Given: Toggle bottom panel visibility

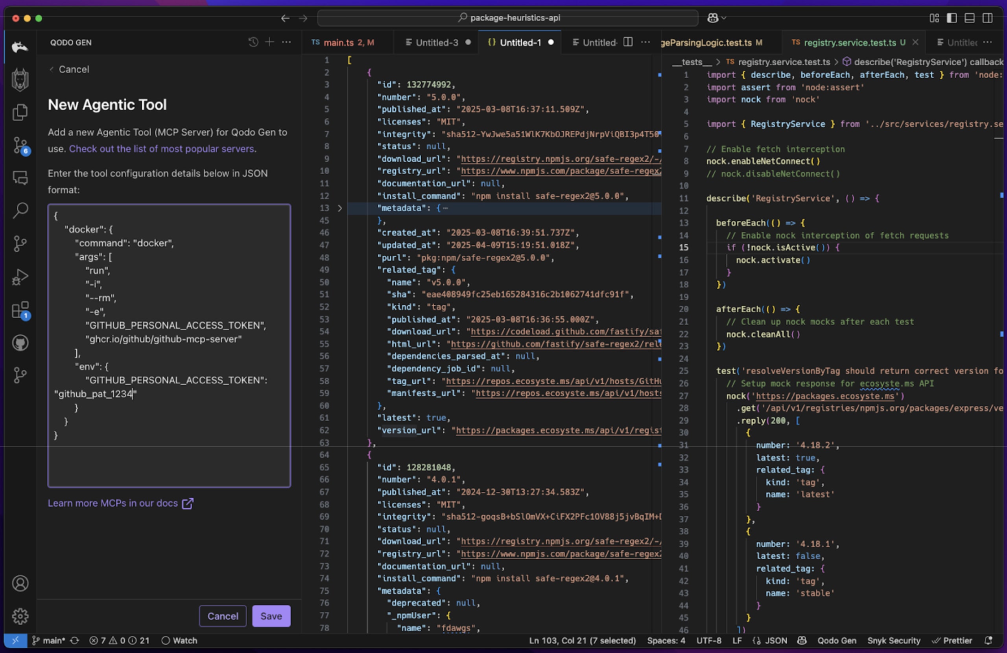Looking at the screenshot, I should click(x=969, y=18).
